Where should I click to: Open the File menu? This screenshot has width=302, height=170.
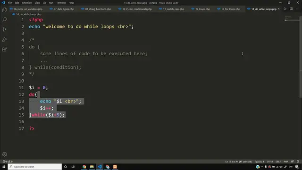[x=10, y=3]
